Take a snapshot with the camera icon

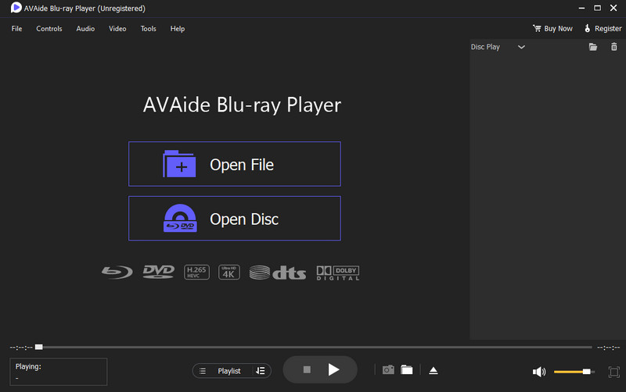[x=388, y=370]
